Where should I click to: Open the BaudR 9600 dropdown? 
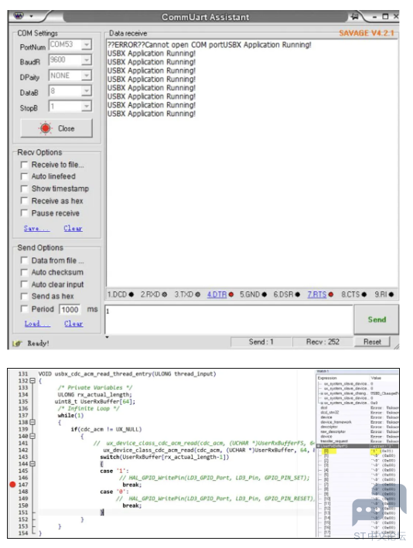86,60
